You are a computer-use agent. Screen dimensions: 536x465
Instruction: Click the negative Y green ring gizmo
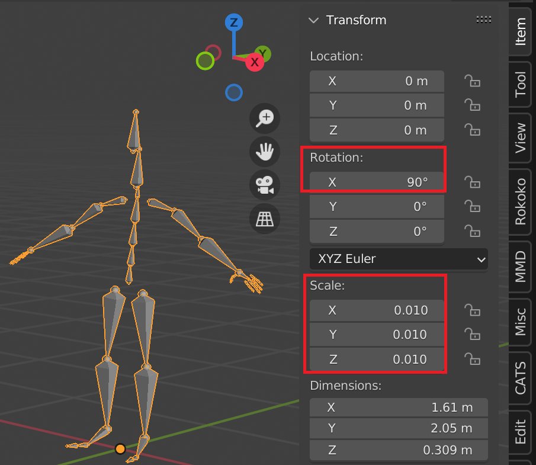tap(205, 61)
